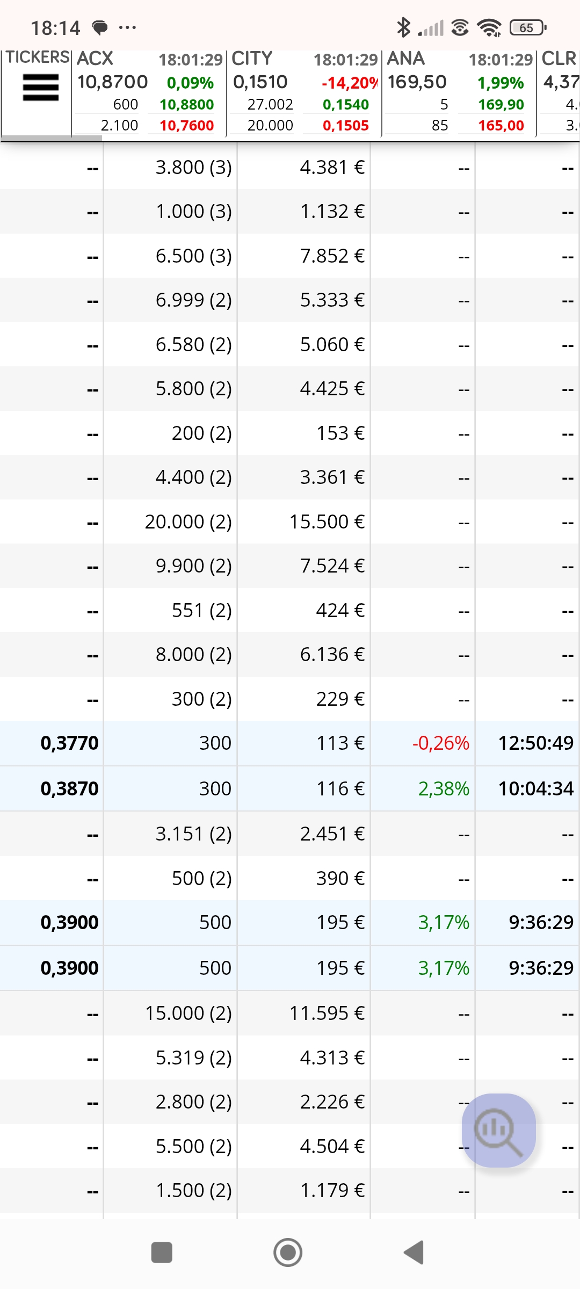580x1289 pixels.
Task: Open the partially visible CLR ticker
Action: click(559, 92)
